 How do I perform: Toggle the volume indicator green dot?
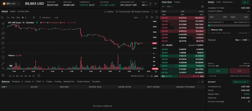click(37, 23)
